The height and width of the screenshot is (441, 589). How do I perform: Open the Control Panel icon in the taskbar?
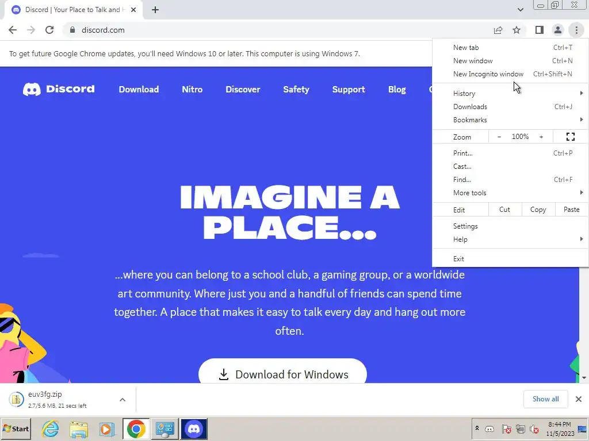[x=165, y=428]
